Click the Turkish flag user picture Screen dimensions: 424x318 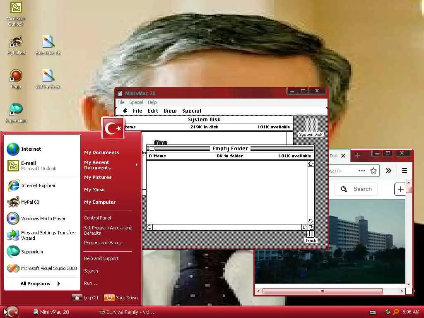click(113, 128)
